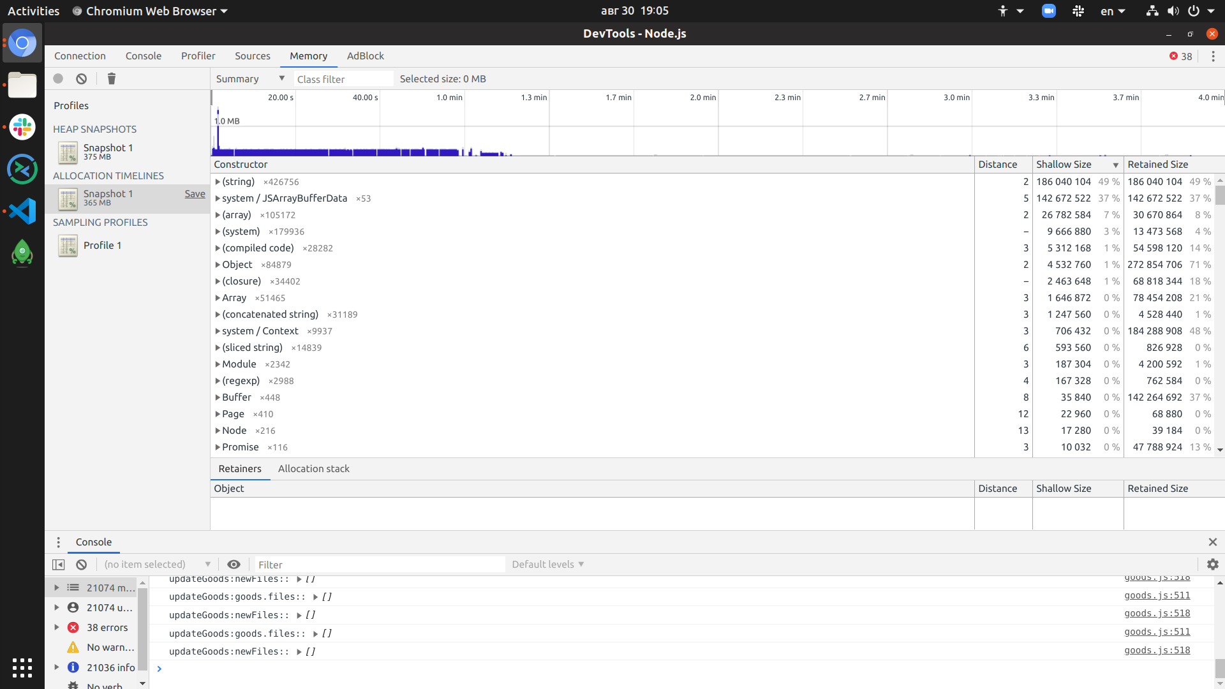Create live expression with eye icon
This screenshot has width=1225, height=689.
pos(234,565)
